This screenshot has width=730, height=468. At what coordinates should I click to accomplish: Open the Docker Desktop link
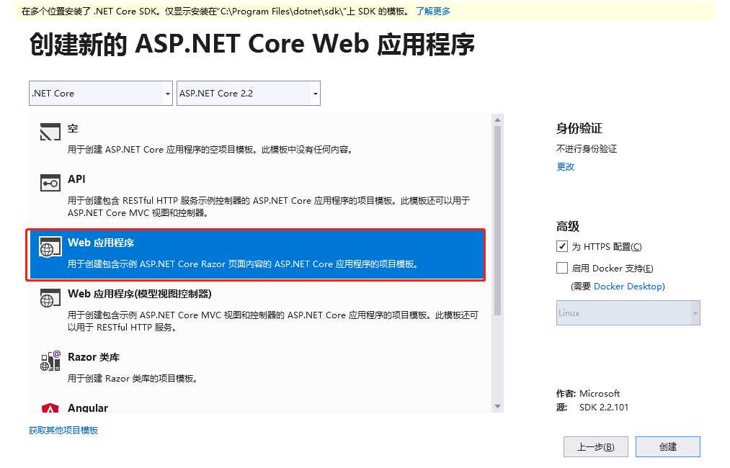(628, 286)
